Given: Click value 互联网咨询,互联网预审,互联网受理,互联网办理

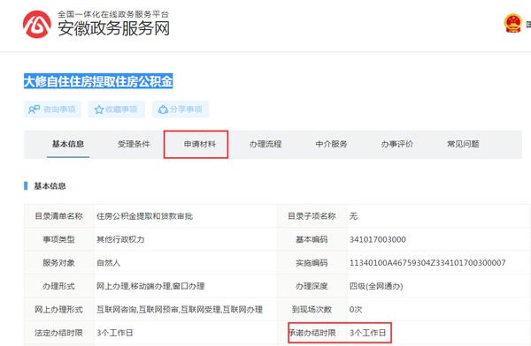Looking at the screenshot, I should click(x=180, y=310).
